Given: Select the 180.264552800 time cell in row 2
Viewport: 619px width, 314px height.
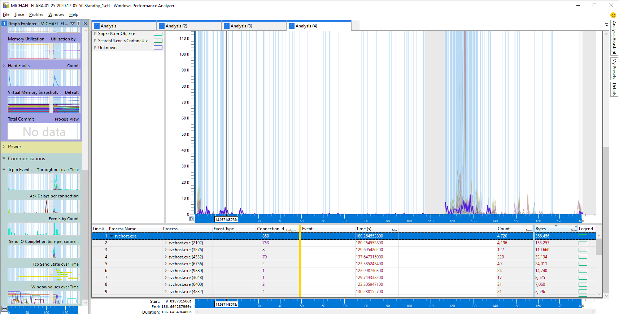Looking at the screenshot, I should (x=377, y=243).
